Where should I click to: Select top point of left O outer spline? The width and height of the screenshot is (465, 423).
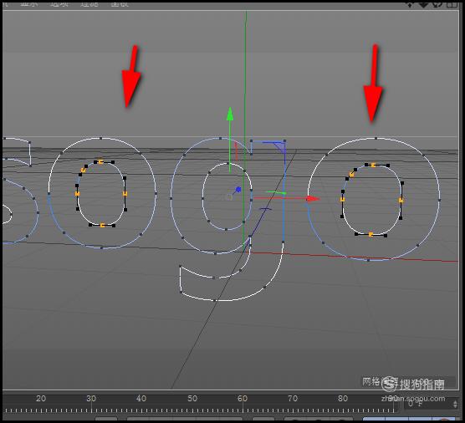[x=101, y=138]
